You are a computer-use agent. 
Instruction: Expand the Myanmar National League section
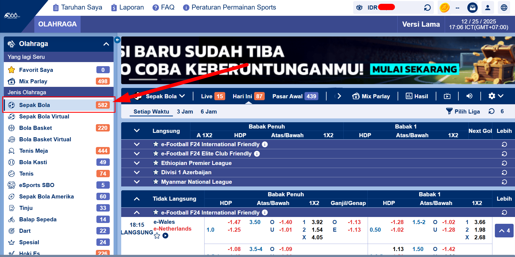click(x=137, y=182)
